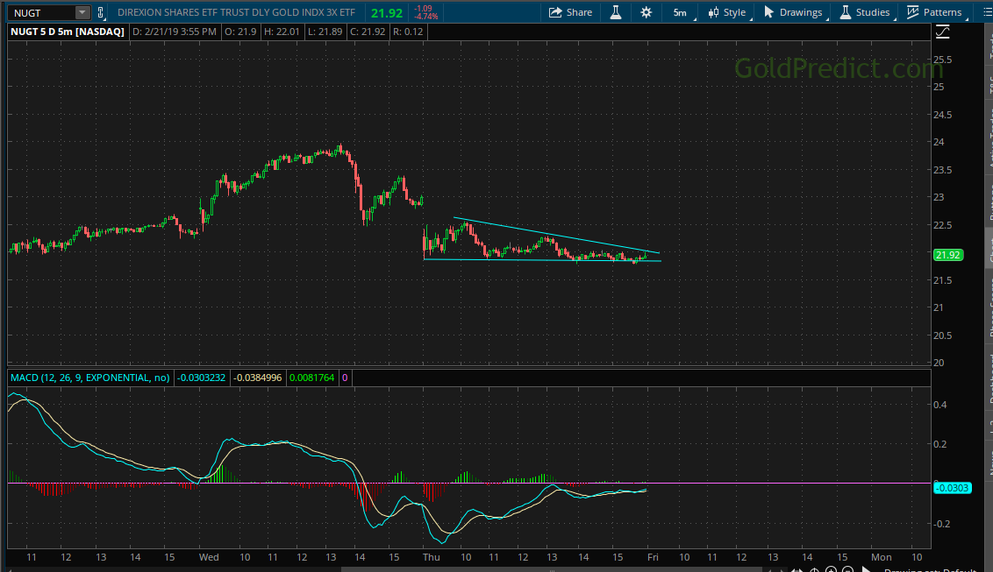Click the low price readout L: 21.89
Screen dimensions: 993x572
(325, 32)
